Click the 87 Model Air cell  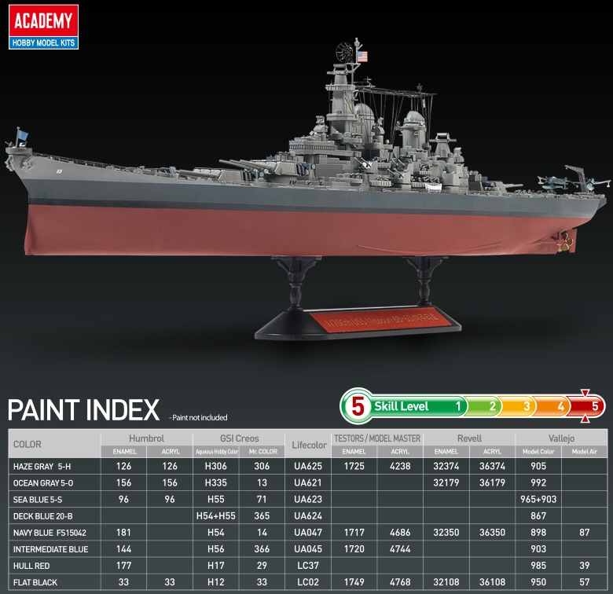coord(585,532)
